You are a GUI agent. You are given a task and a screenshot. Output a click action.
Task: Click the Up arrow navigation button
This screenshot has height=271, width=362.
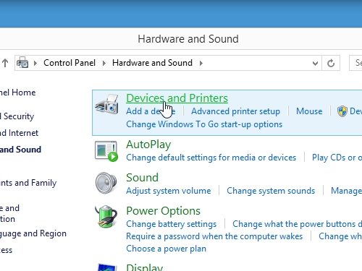pyautogui.click(x=5, y=63)
